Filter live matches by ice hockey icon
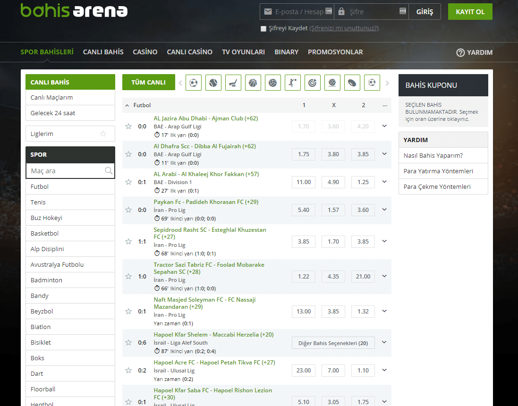Viewport: 518px width, 406px height. (x=233, y=83)
